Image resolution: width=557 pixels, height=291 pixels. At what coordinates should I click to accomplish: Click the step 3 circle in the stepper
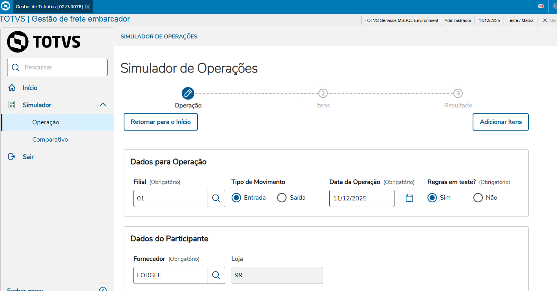pos(458,93)
